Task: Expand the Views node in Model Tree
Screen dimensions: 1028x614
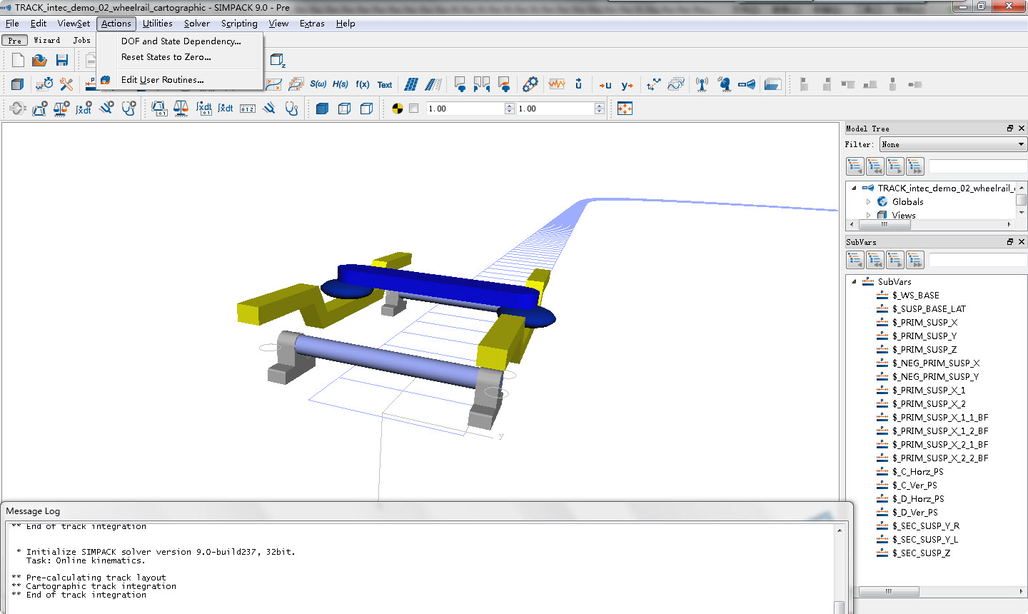Action: 869,215
